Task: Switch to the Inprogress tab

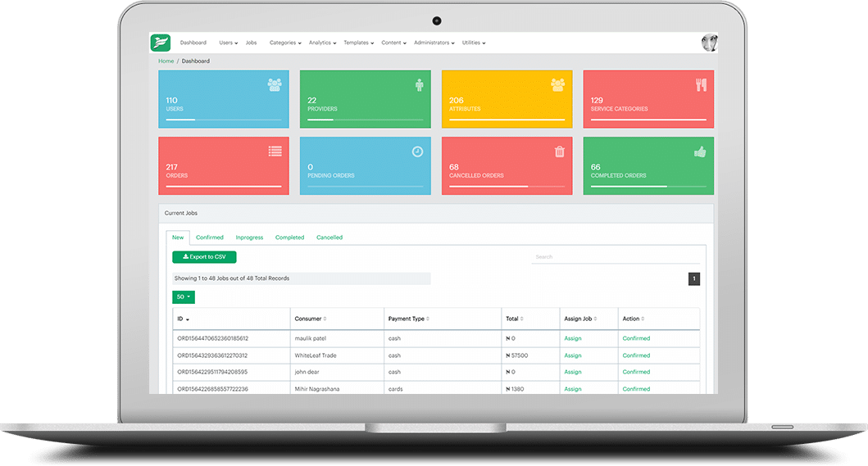Action: [250, 238]
